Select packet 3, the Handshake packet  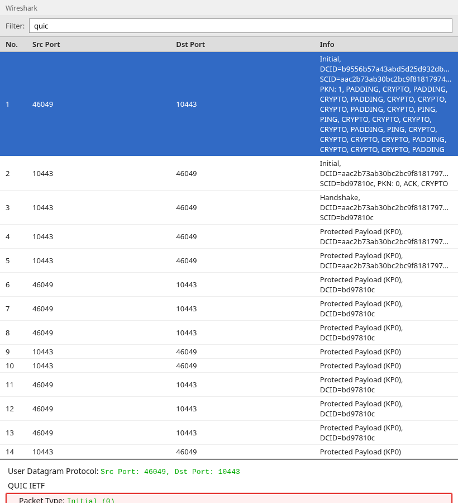[229, 207]
